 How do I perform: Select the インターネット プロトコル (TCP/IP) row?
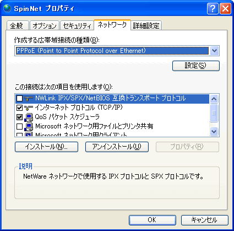112,108
